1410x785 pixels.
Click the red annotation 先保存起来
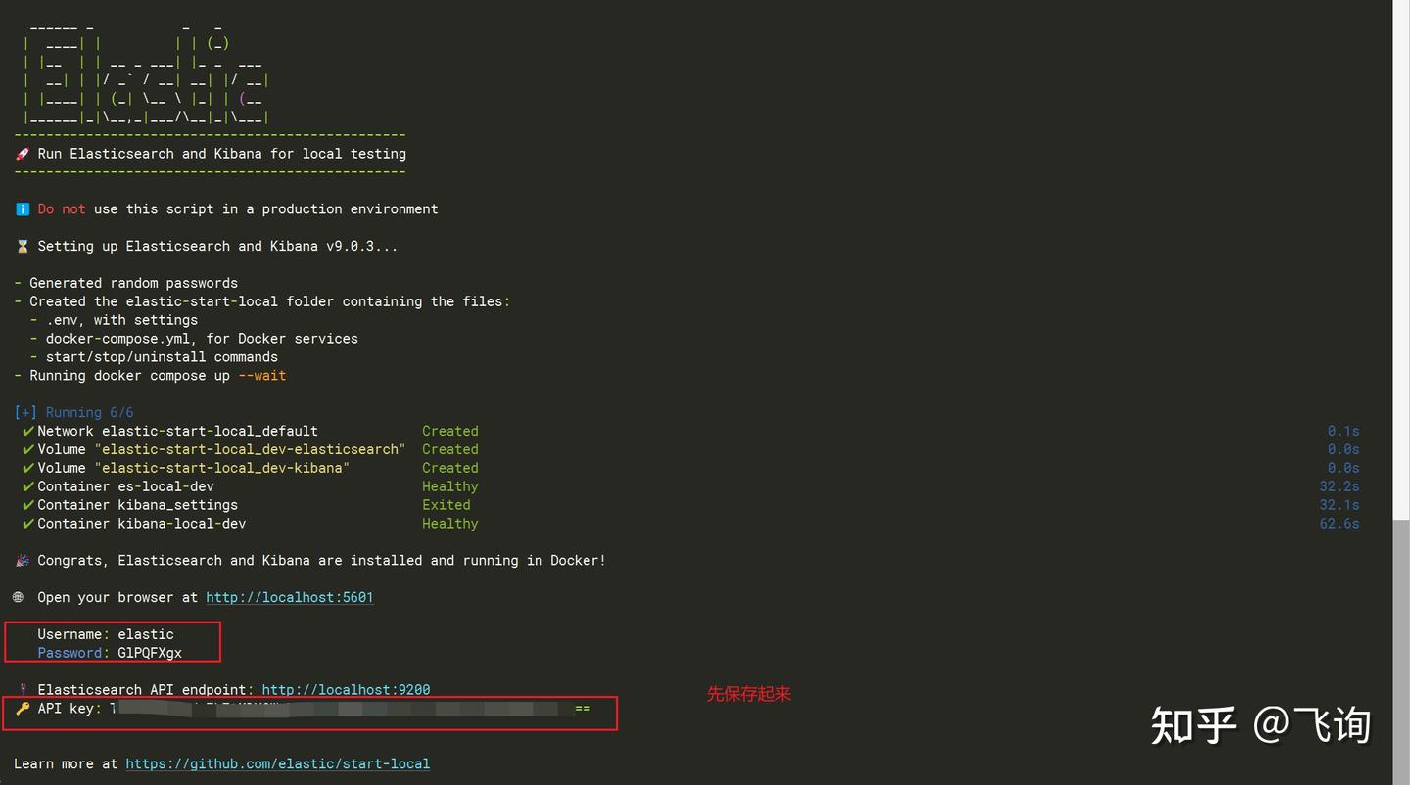pos(748,694)
